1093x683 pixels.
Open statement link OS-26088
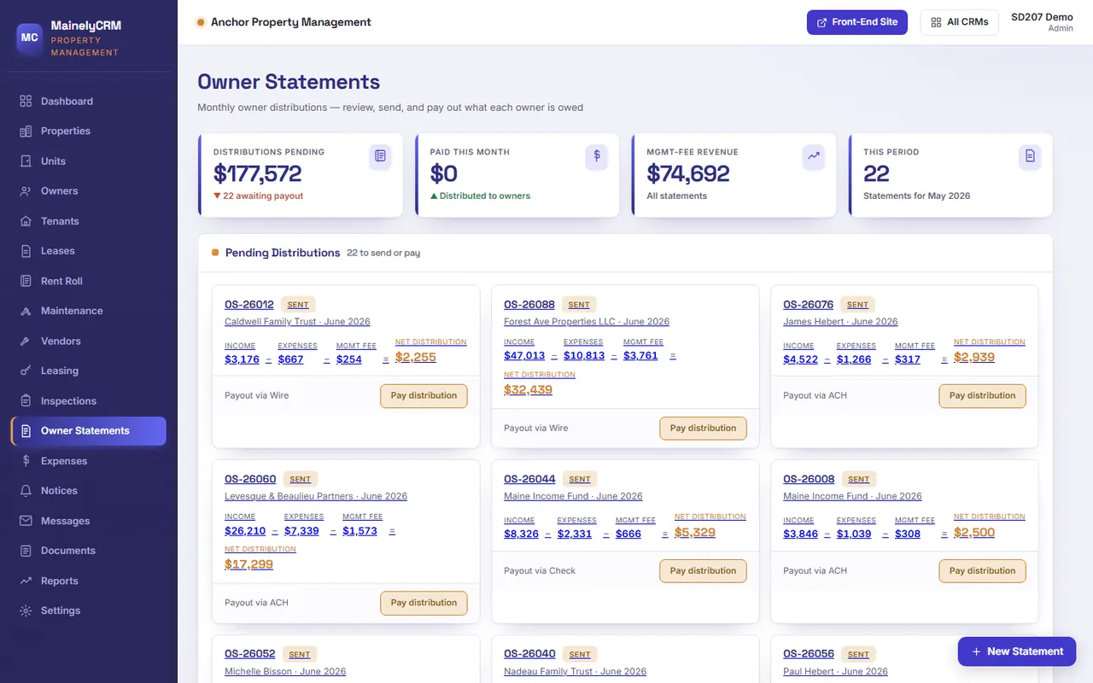[x=529, y=305]
